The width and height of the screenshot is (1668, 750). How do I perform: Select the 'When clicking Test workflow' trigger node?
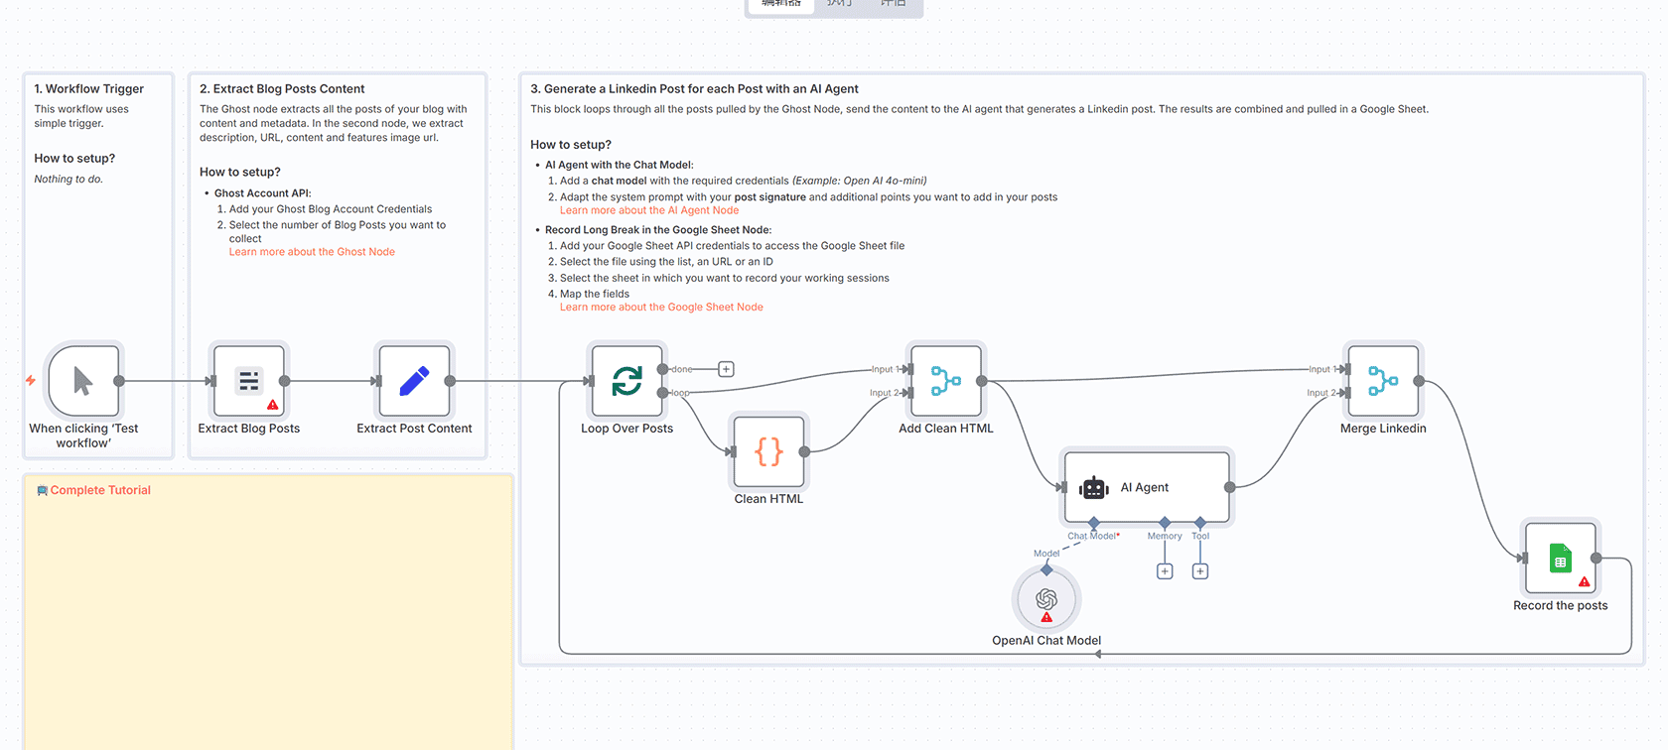(83, 381)
